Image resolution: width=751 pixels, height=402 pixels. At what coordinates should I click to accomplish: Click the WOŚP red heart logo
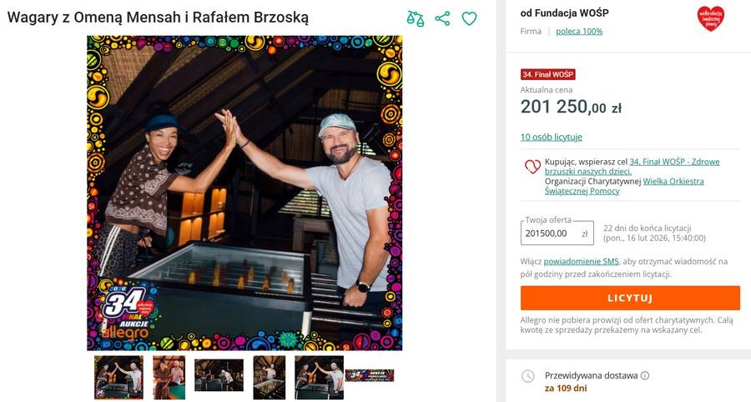click(x=710, y=18)
